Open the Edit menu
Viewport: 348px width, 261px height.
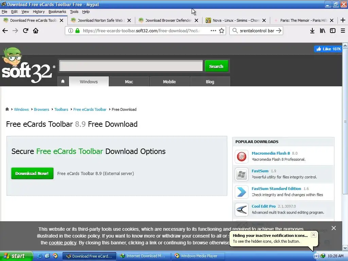coord(14,12)
